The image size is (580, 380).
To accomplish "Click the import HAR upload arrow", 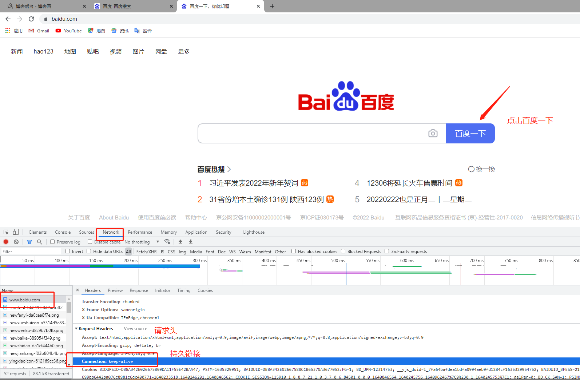I will click(180, 242).
